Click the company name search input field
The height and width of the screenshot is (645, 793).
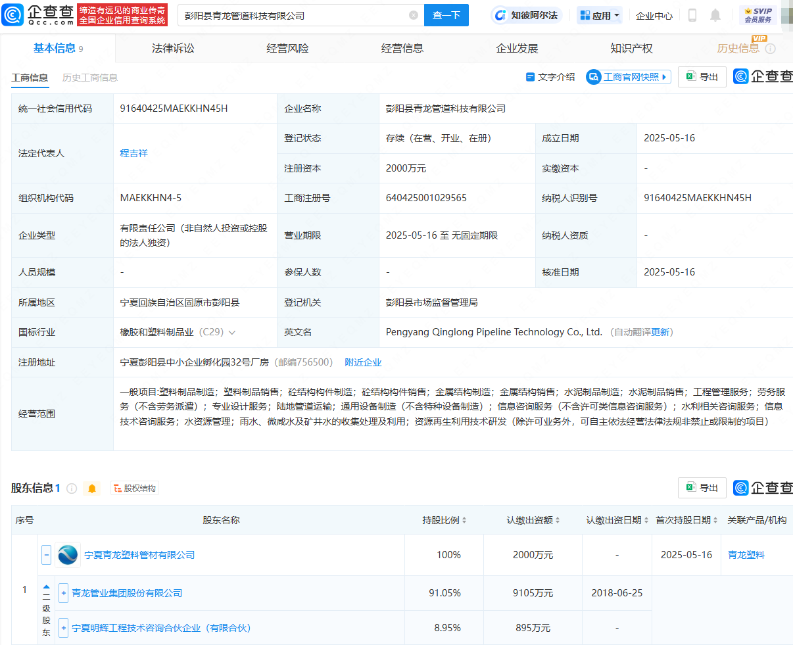click(293, 15)
